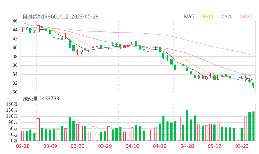Click the last green volume bar on the right
Screen dimensions: 259x154
click(x=253, y=126)
